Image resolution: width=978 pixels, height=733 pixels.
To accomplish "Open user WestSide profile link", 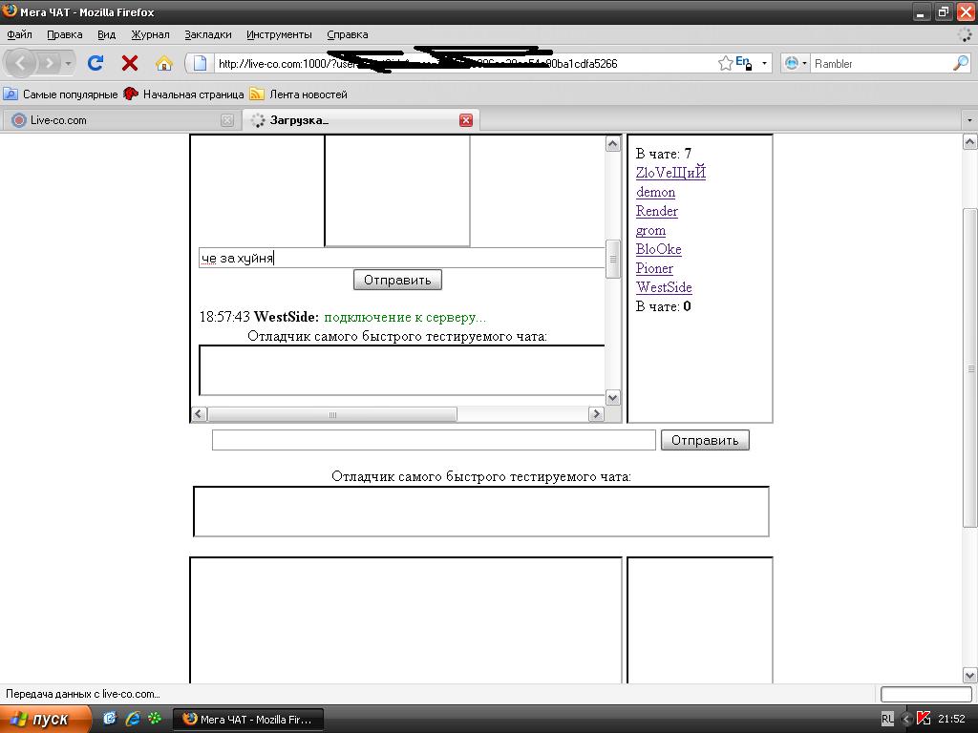I will click(664, 287).
